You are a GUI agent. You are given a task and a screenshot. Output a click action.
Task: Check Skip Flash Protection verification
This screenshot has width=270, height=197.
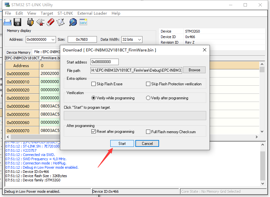148,84
